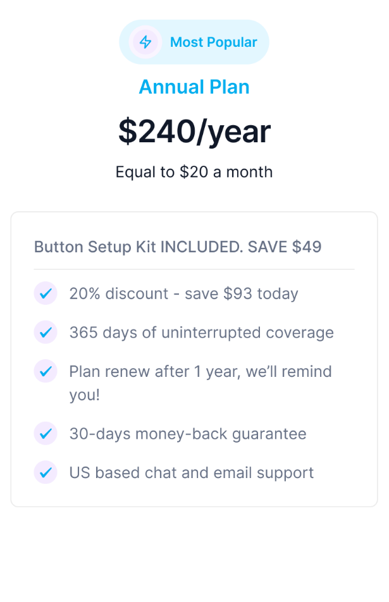
Task: Select the checkmark beside plan renewal reminder
Action: point(46,371)
